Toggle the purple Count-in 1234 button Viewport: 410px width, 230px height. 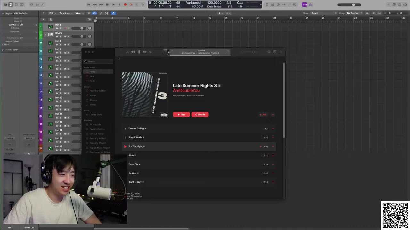coord(305,4)
